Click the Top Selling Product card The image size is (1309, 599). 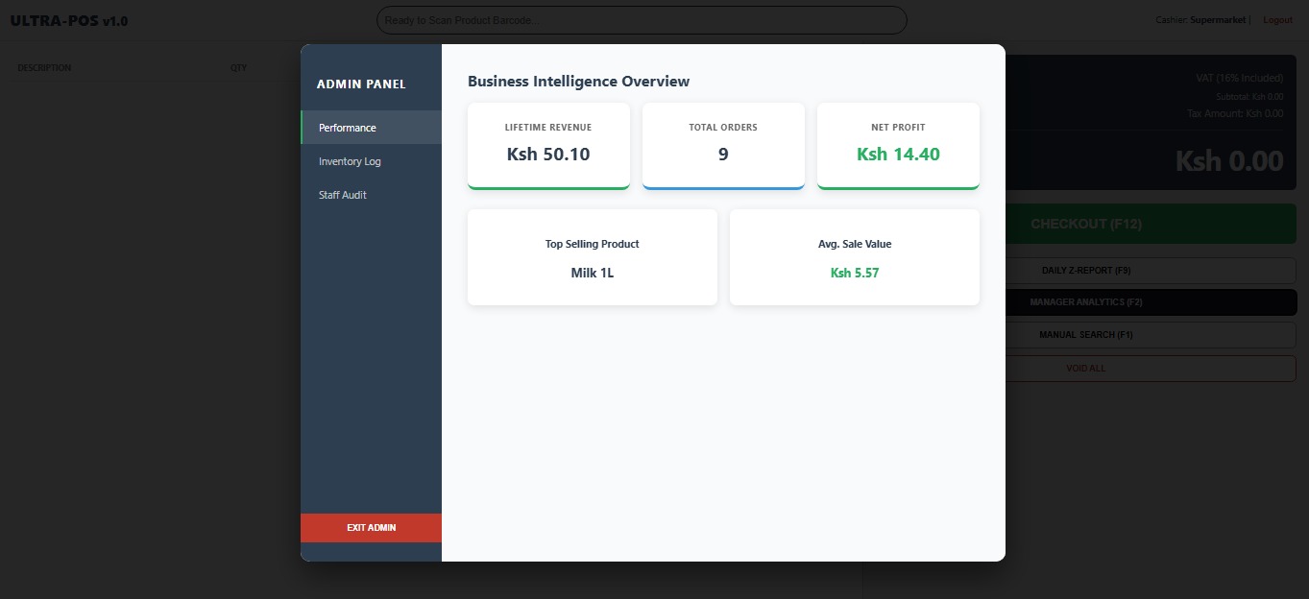(x=592, y=256)
